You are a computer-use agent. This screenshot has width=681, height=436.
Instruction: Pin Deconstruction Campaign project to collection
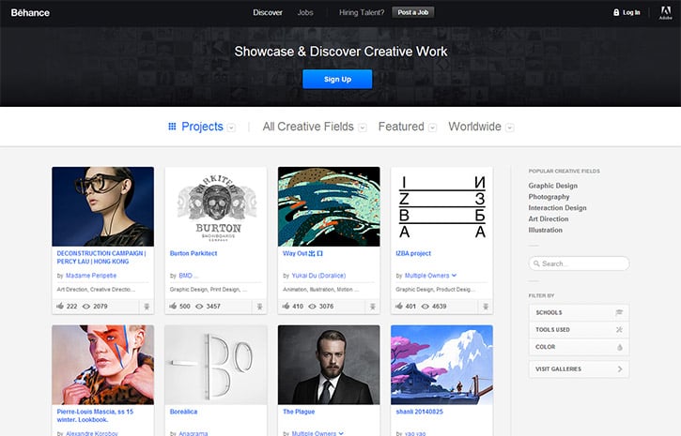point(147,307)
